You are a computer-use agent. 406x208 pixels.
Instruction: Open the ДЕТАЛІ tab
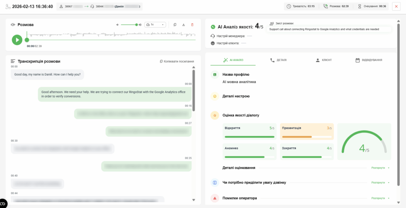[278, 60]
